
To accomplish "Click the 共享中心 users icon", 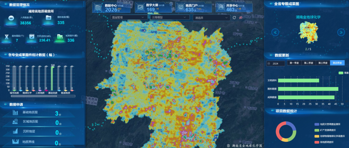I will [x=220, y=7].
